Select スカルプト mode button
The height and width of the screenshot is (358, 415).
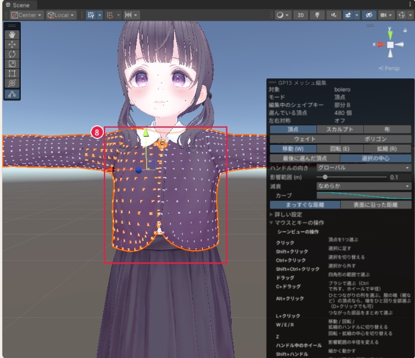(340, 129)
